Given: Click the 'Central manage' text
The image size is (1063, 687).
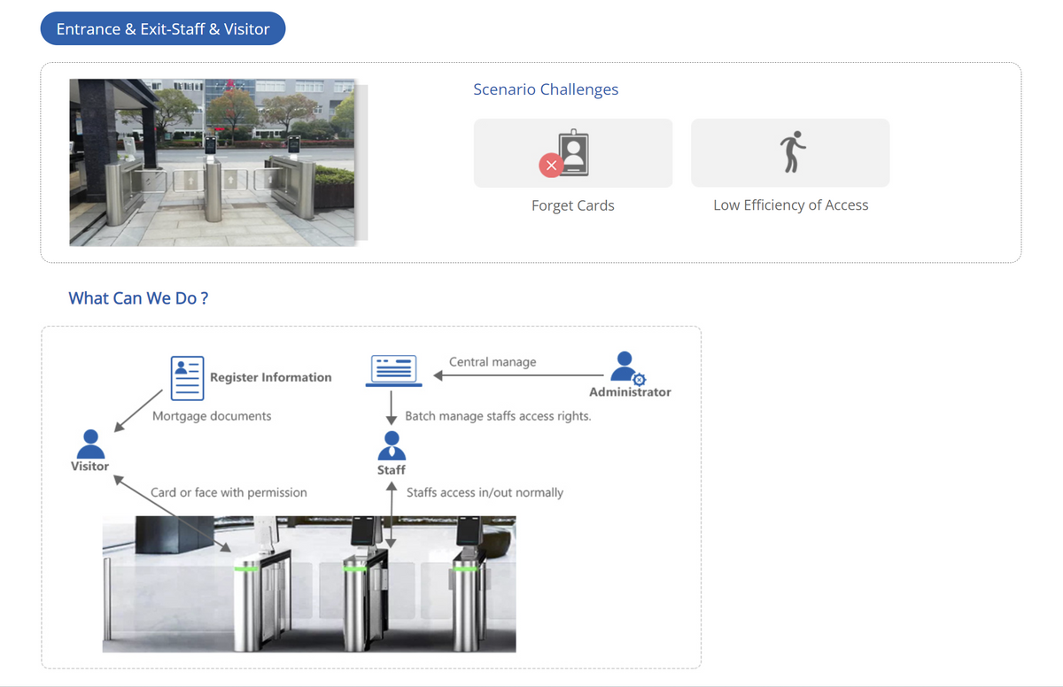Looking at the screenshot, I should pos(493,362).
